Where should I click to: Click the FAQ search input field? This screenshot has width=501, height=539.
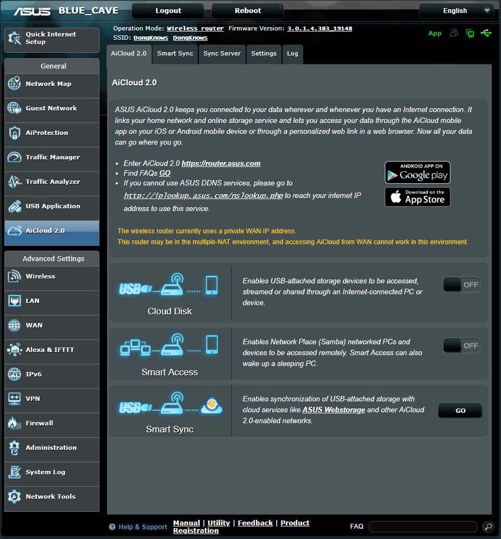[x=423, y=526]
